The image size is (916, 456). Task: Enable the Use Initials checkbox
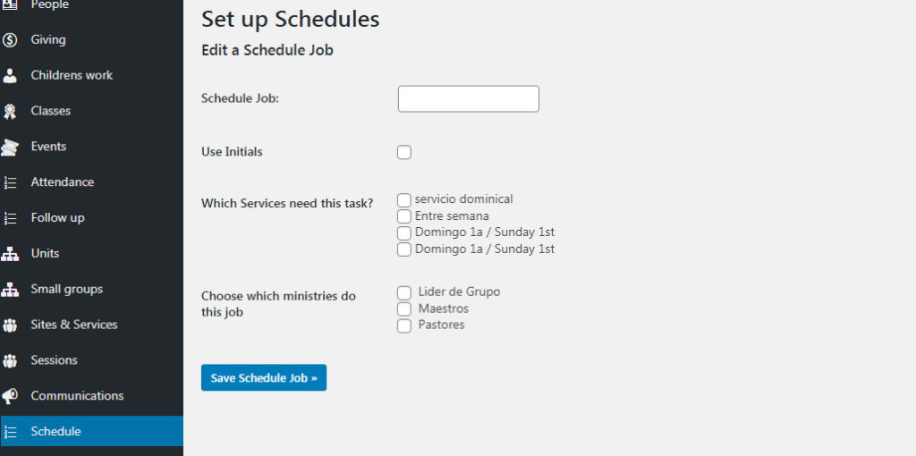click(x=404, y=152)
